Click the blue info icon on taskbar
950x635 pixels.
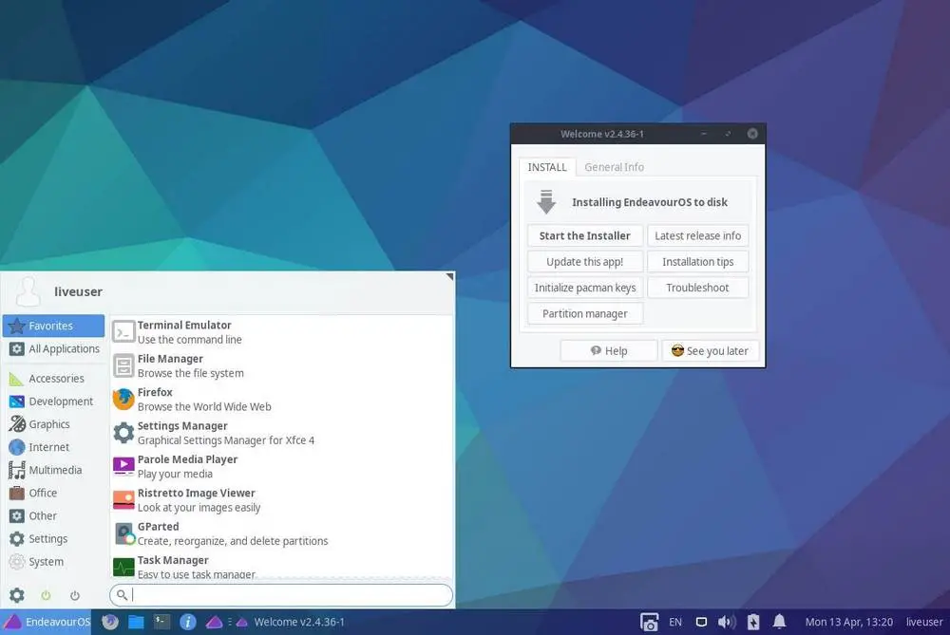point(188,622)
